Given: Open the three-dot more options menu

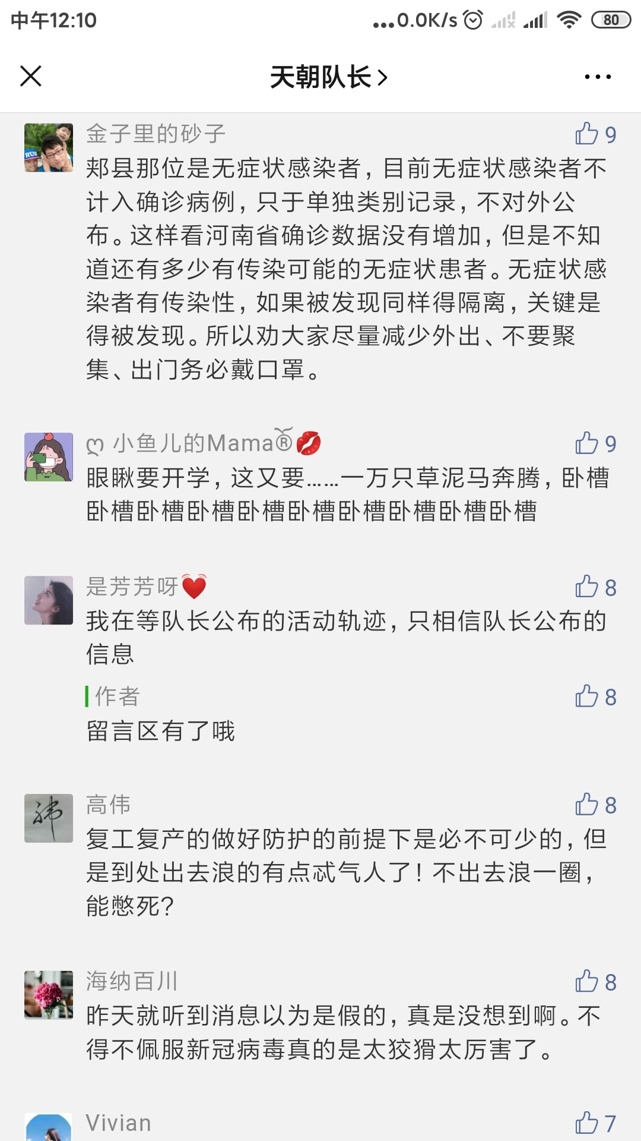Looking at the screenshot, I should pyautogui.click(x=597, y=77).
